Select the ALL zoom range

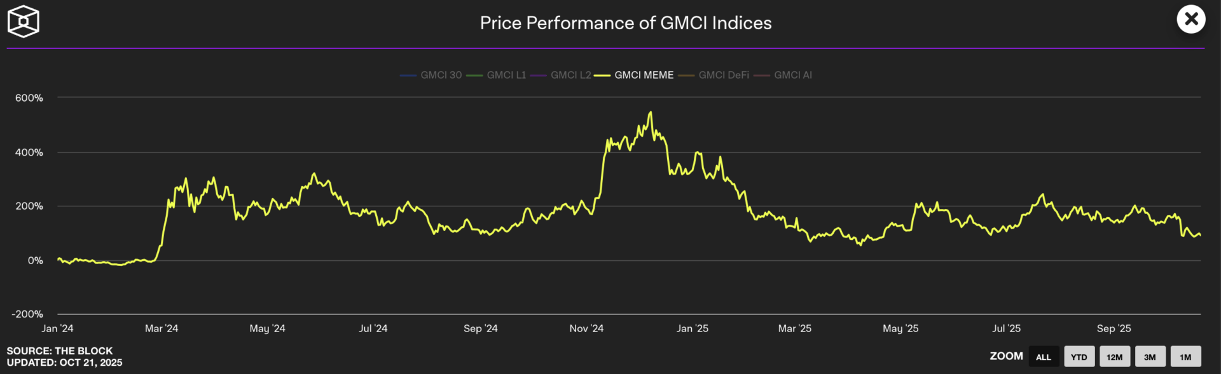1043,357
